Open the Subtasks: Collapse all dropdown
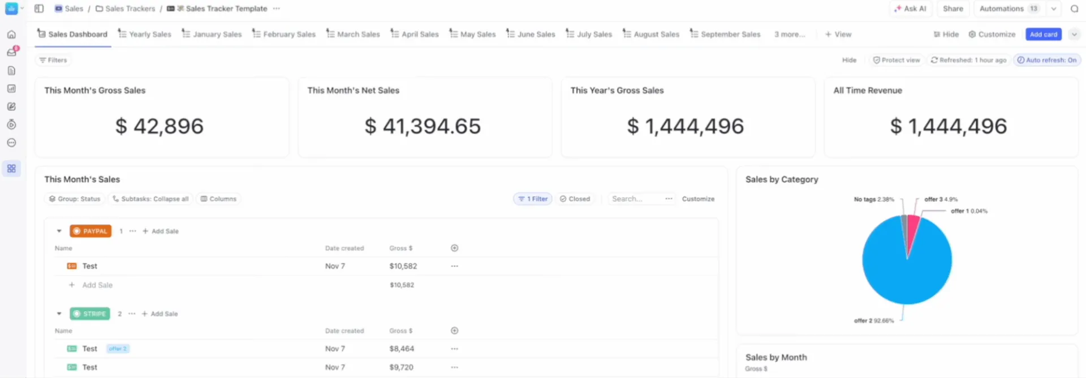This screenshot has height=378, width=1086. pos(150,199)
